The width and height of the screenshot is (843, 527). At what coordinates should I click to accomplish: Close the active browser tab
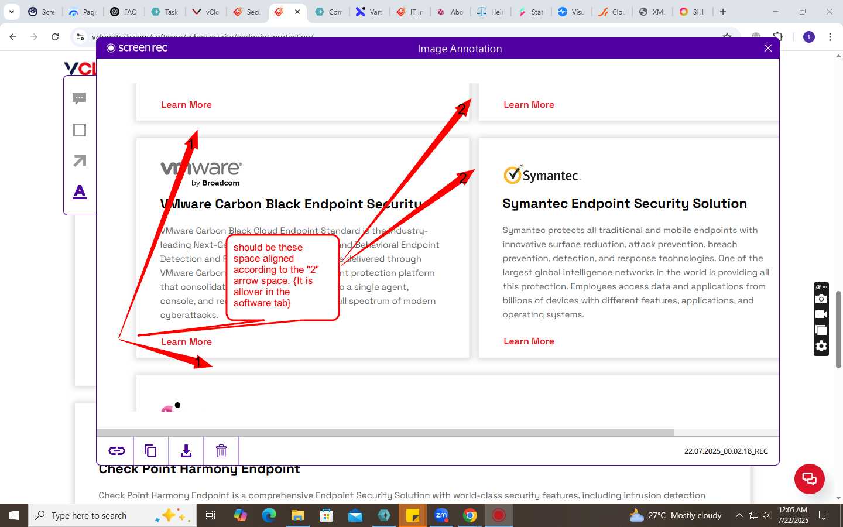(x=297, y=12)
